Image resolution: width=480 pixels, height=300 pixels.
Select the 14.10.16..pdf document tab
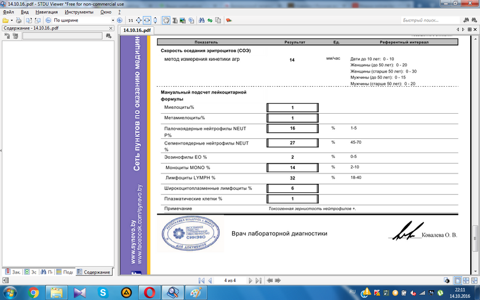click(137, 30)
